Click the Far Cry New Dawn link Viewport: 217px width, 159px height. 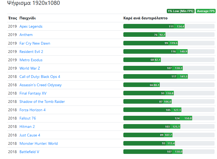35,43
